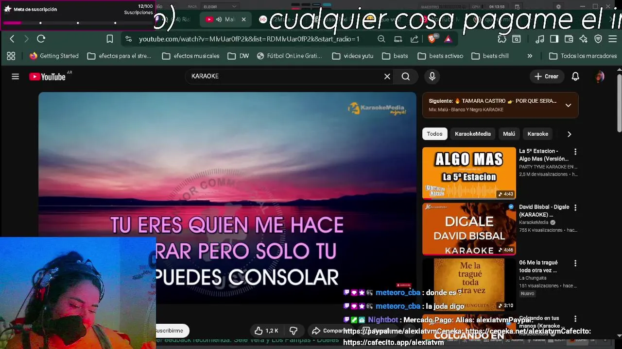Open options for 'David Bisbal - Digale'
The width and height of the screenshot is (622, 349).
click(575, 207)
